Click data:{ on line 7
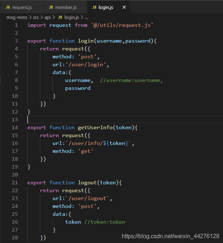This screenshot has width=223, height=243. pyautogui.click(x=62, y=72)
